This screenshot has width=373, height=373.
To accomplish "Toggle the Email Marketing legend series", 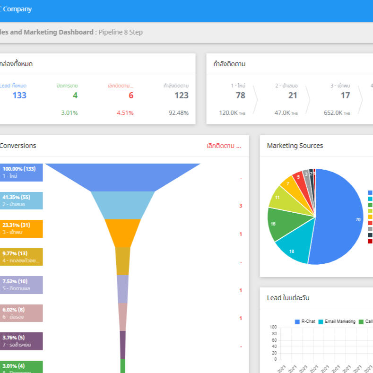I will (x=337, y=321).
